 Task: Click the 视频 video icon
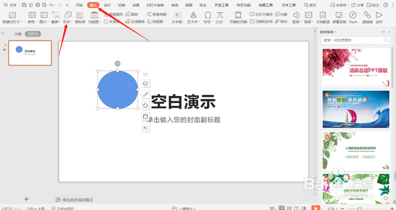tap(308, 15)
